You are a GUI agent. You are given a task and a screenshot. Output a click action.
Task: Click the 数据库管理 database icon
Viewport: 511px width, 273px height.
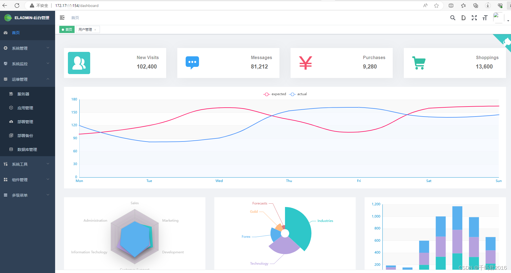11,149
